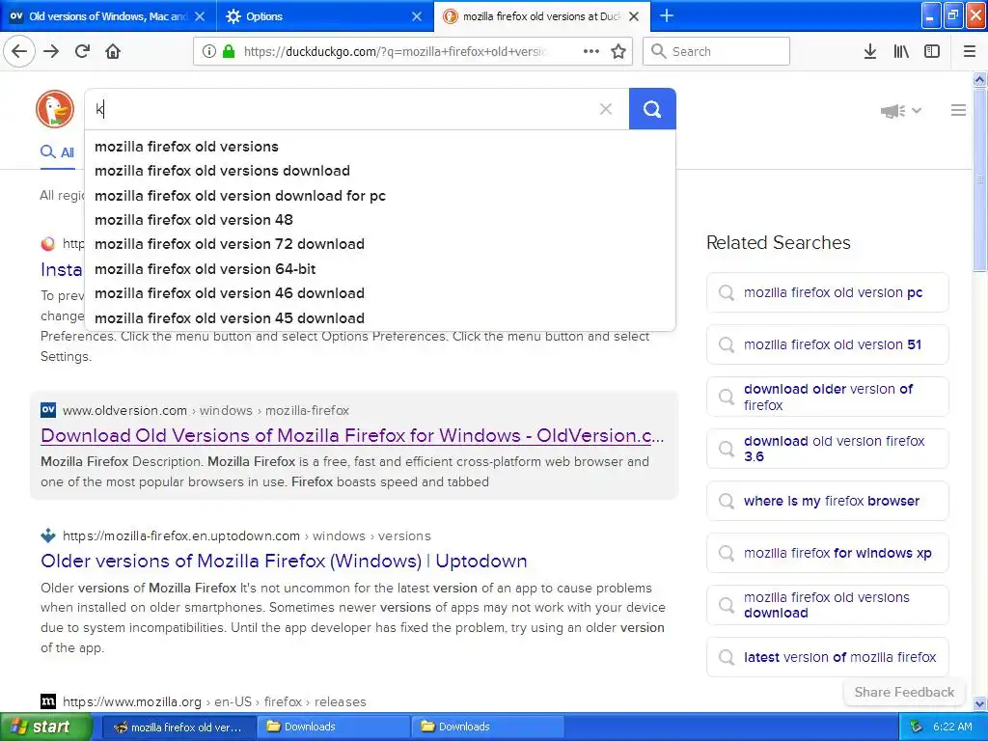Close the Options tab
988x741 pixels.
pyautogui.click(x=417, y=16)
